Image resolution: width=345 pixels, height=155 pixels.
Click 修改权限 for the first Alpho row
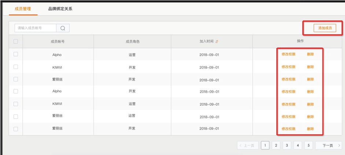coord(288,54)
